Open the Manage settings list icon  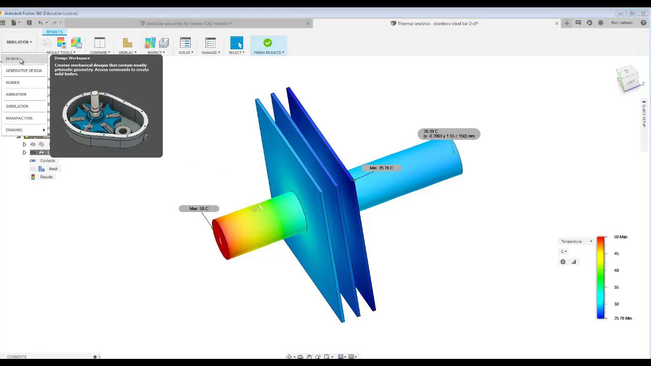tap(211, 43)
